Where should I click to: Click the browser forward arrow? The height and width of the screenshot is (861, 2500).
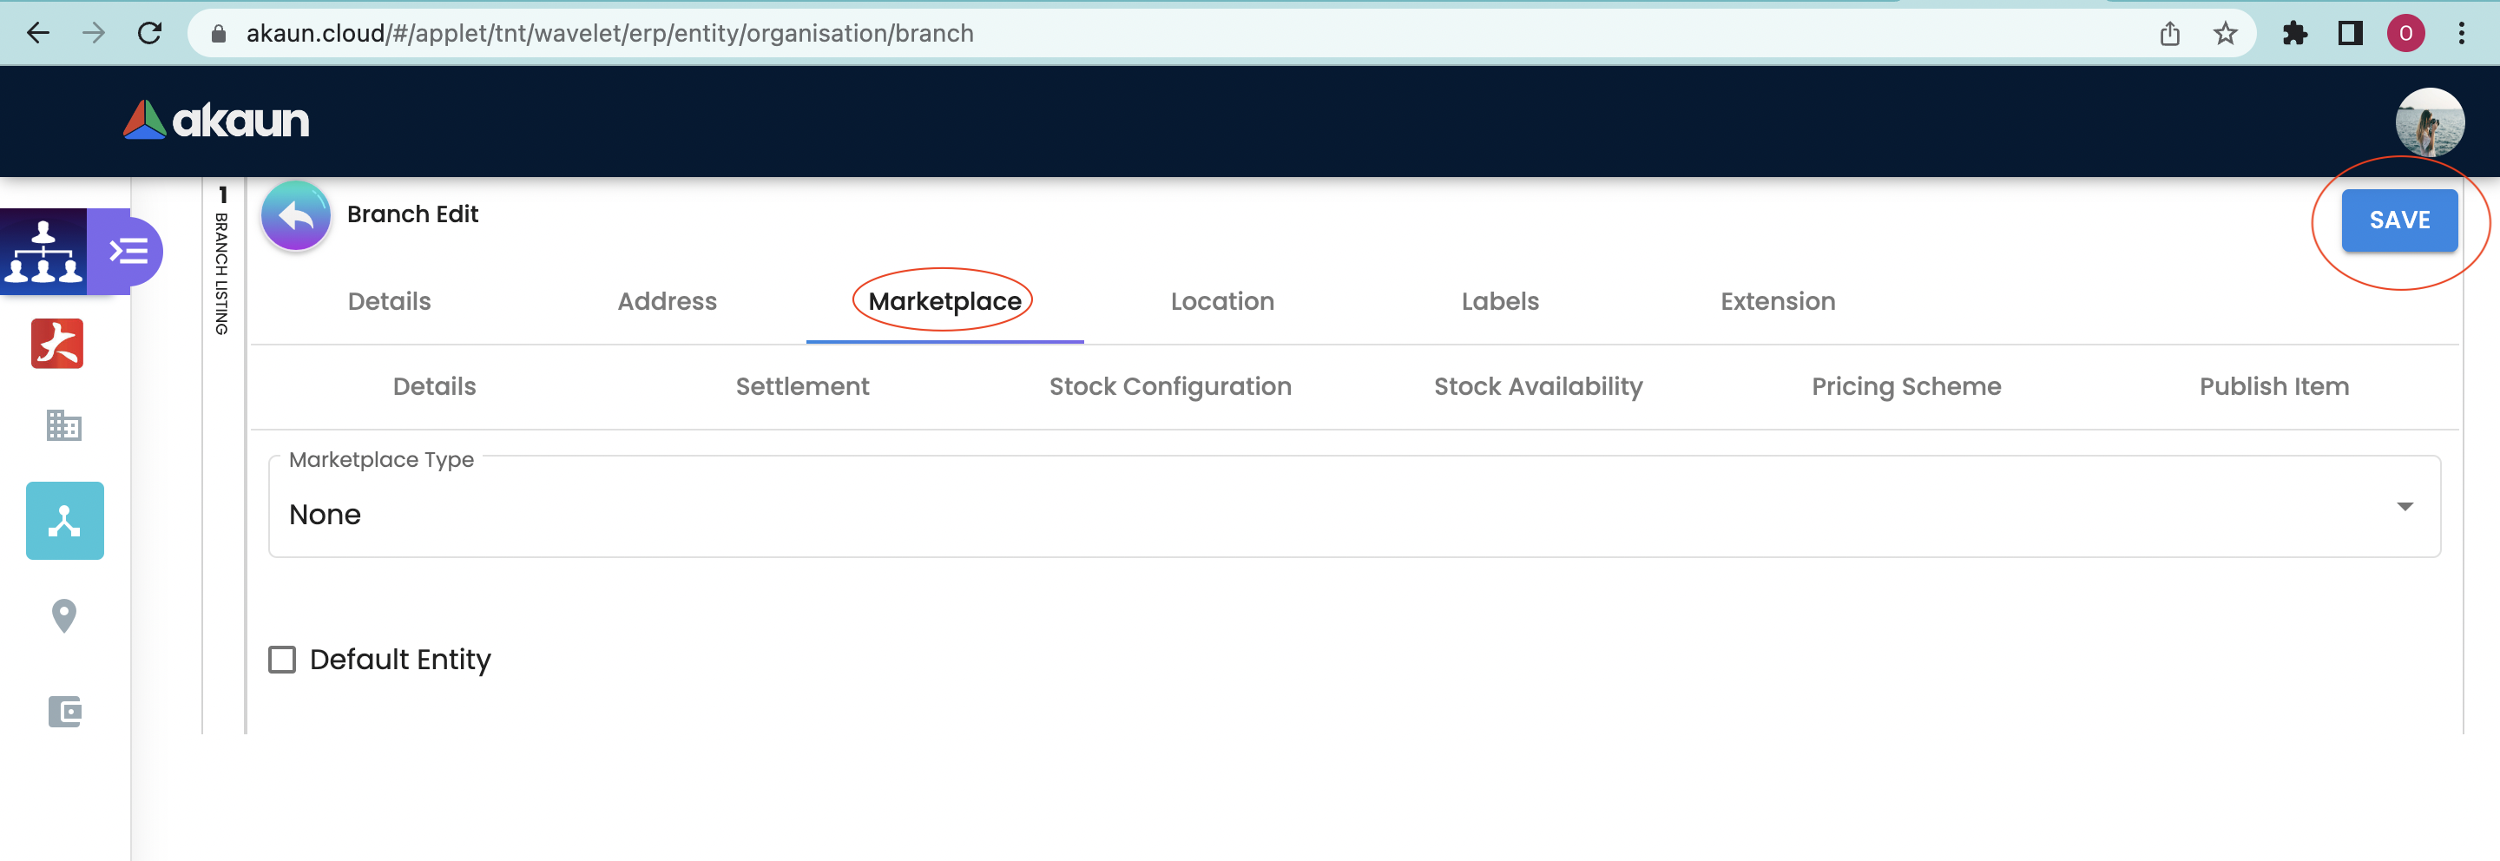pyautogui.click(x=93, y=34)
